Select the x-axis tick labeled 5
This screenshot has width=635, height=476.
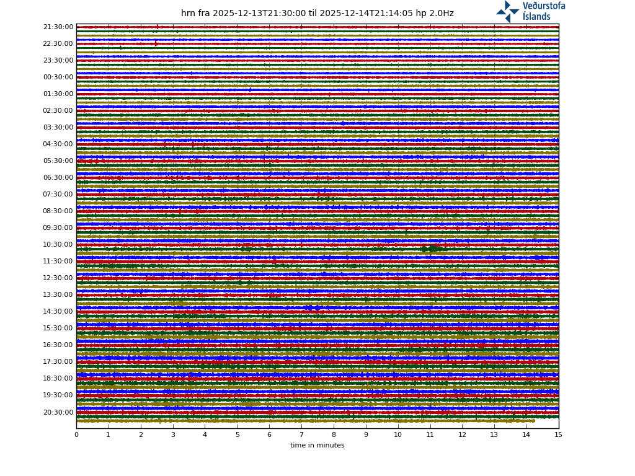pyautogui.click(x=237, y=434)
